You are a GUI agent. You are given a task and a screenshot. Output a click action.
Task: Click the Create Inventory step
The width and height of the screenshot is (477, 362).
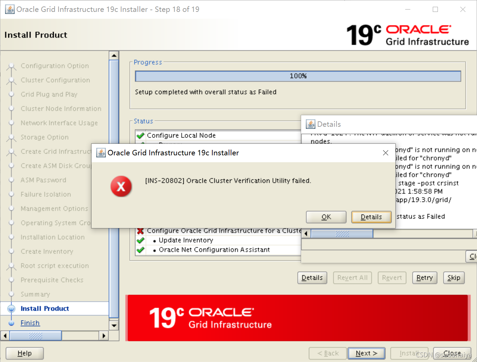(x=47, y=252)
